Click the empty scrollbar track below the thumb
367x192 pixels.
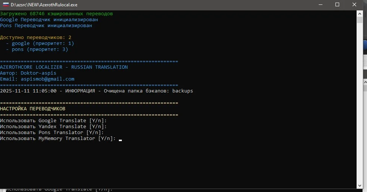(360, 104)
